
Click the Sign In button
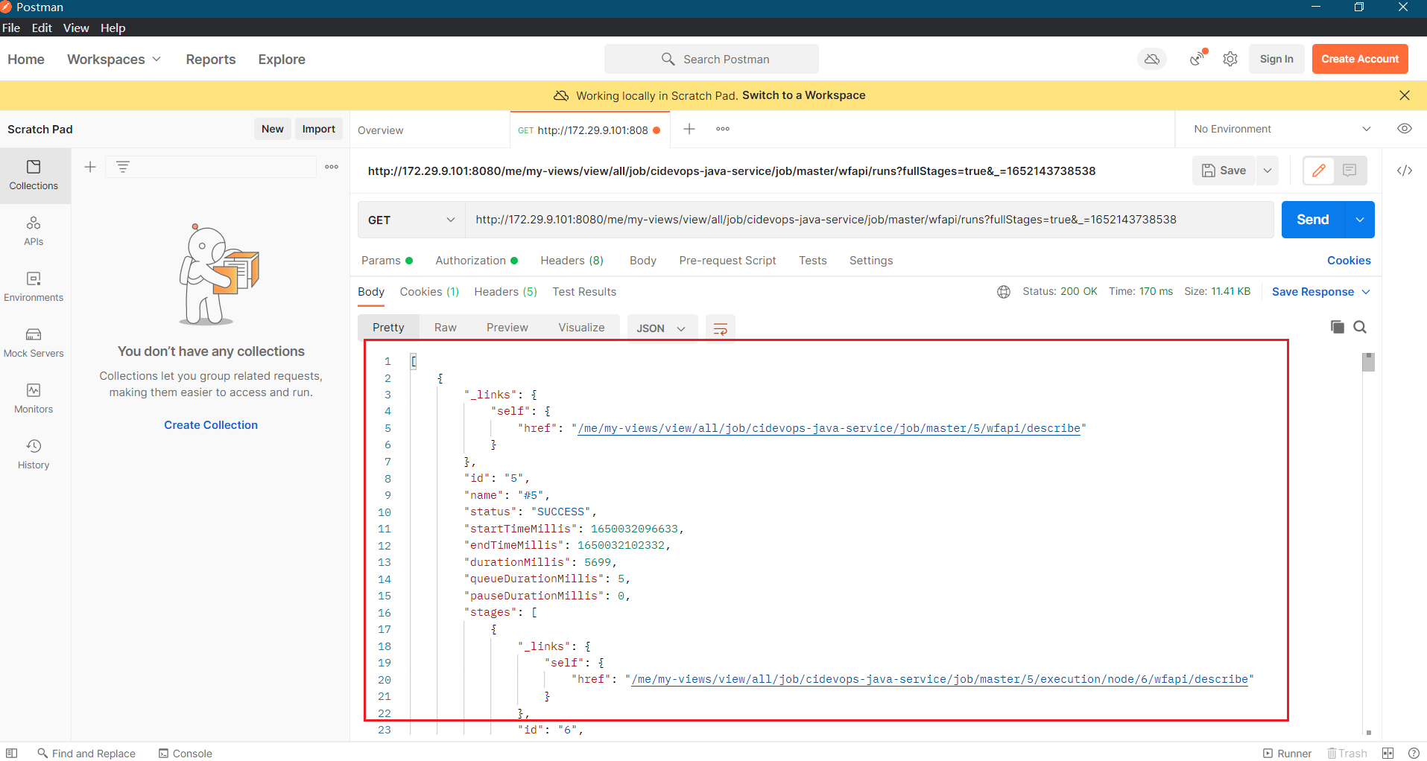tap(1276, 59)
